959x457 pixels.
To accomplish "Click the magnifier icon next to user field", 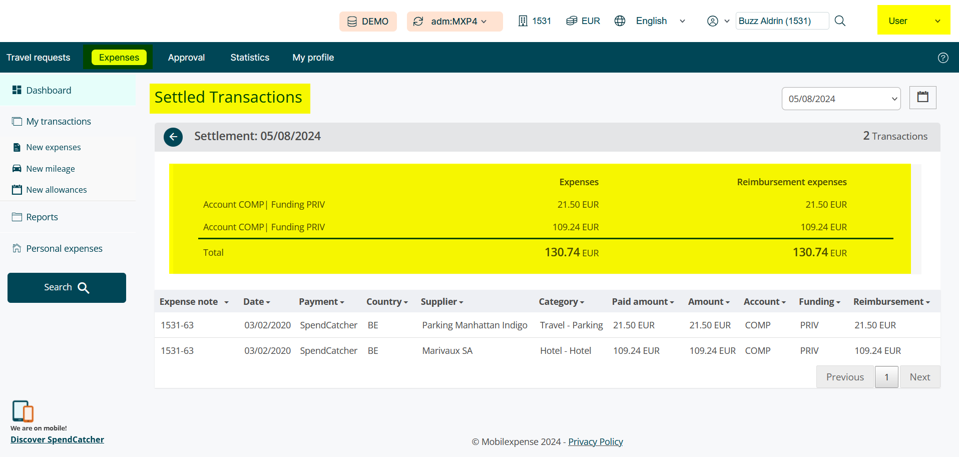I will [840, 21].
